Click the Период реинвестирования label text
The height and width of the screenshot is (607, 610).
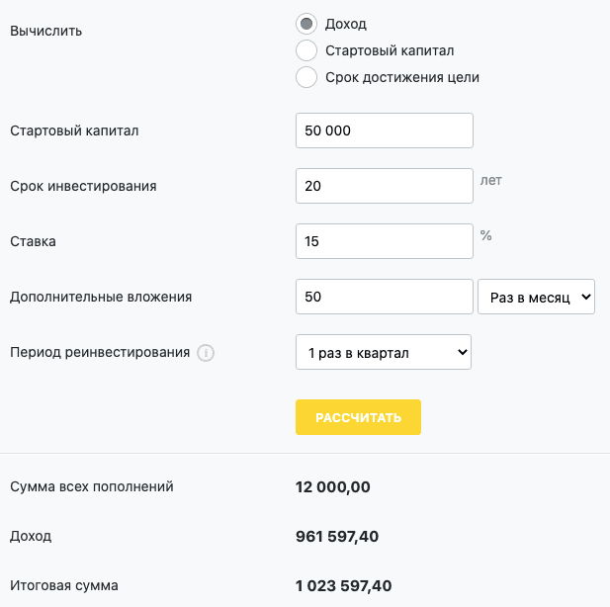tap(100, 353)
